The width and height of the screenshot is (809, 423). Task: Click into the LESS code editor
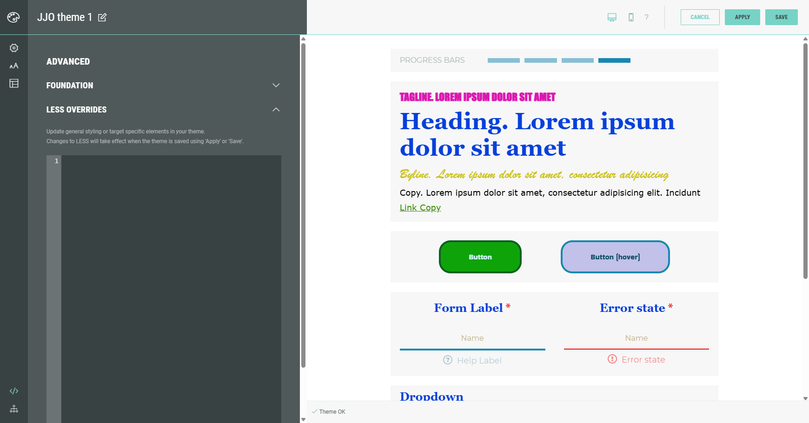[x=171, y=279]
